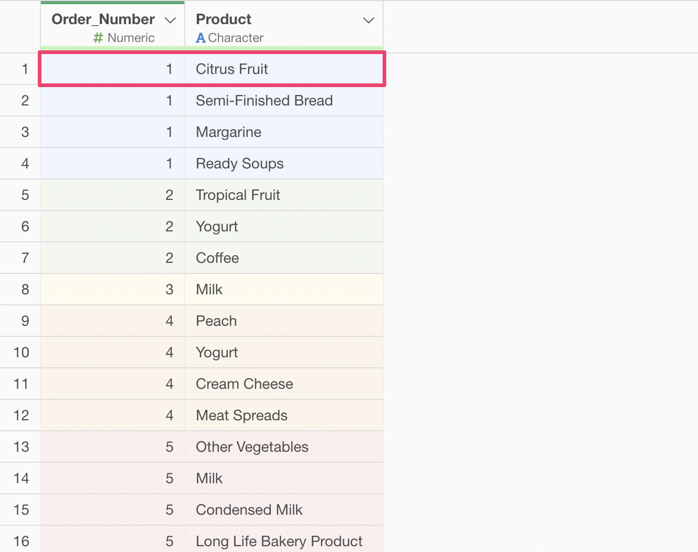Open the Order_Number column dropdown menu
698x552 pixels.
170,20
